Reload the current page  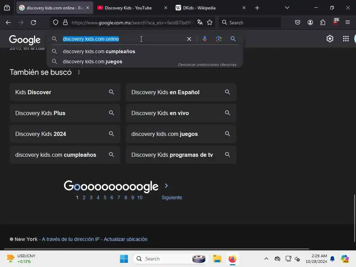click(x=33, y=23)
